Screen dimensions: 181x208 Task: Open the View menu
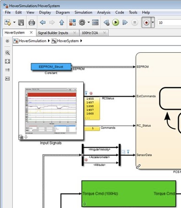pos(30,12)
